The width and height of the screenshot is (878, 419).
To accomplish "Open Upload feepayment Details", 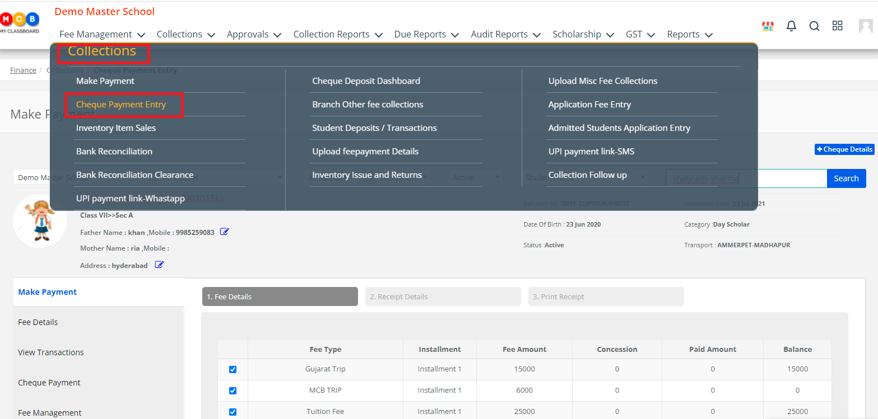I will coord(365,152).
